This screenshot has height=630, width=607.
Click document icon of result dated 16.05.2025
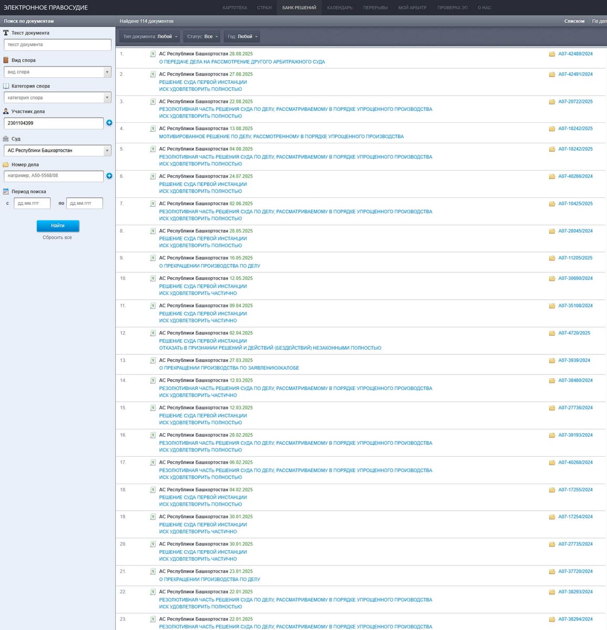click(x=153, y=258)
